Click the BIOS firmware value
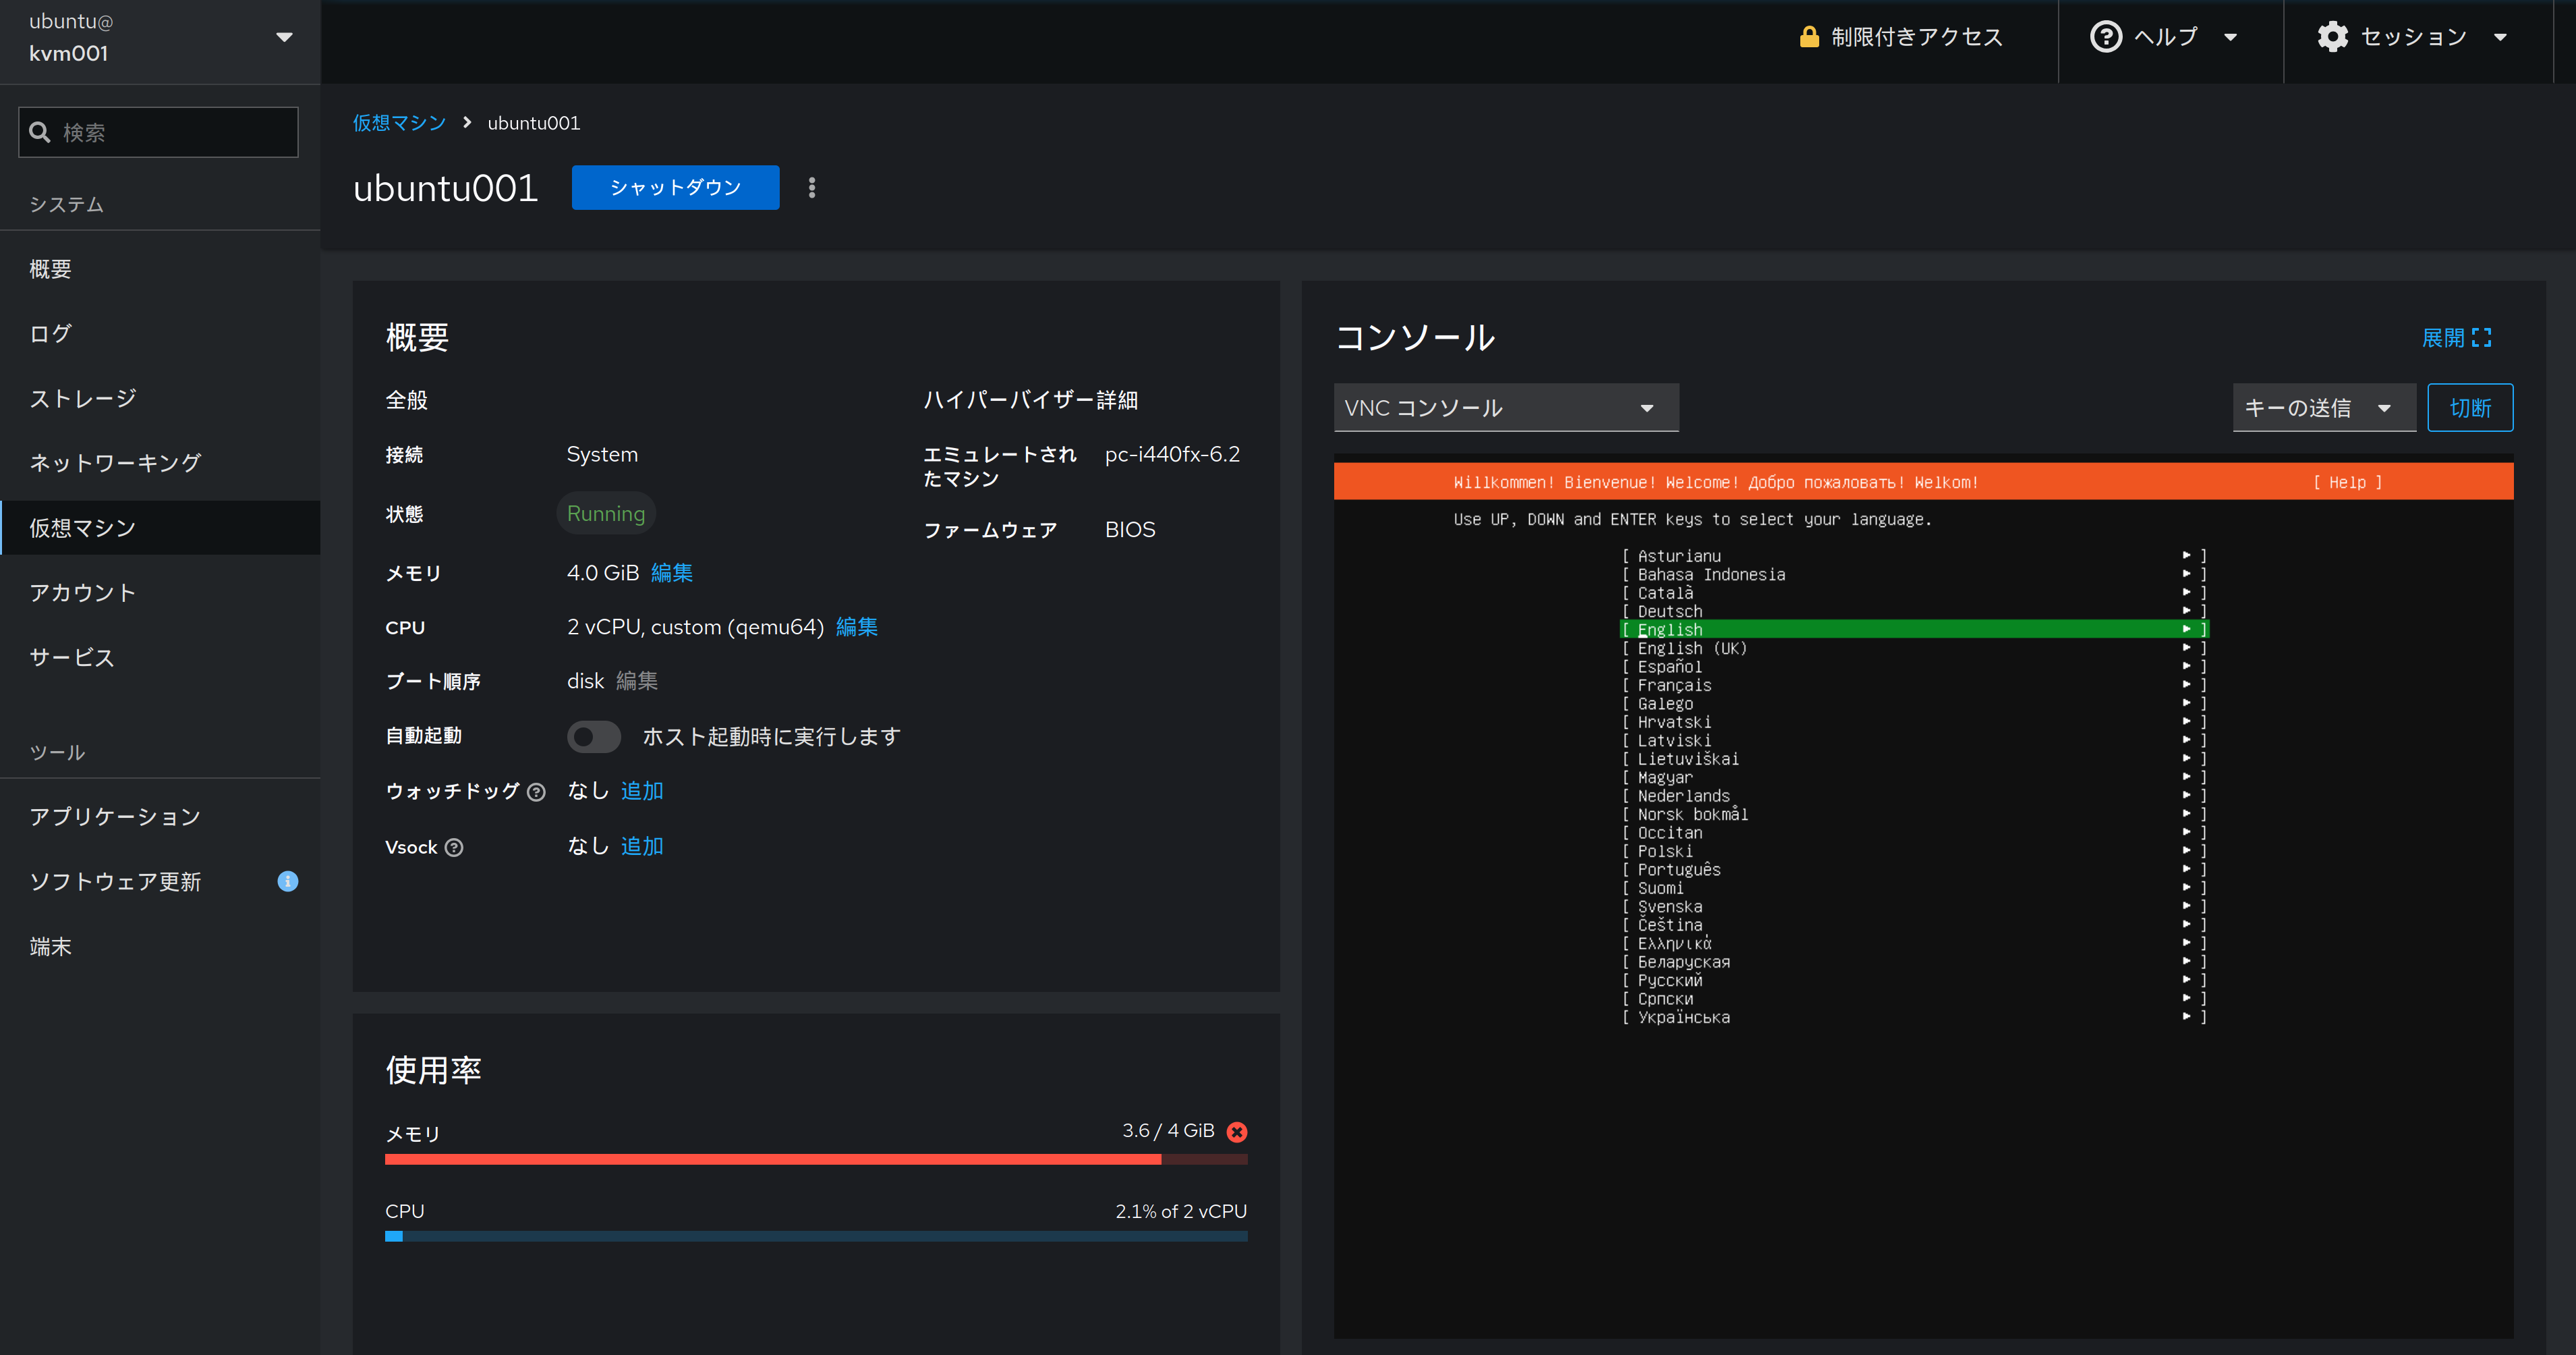This screenshot has height=1355, width=2576. coord(1130,530)
